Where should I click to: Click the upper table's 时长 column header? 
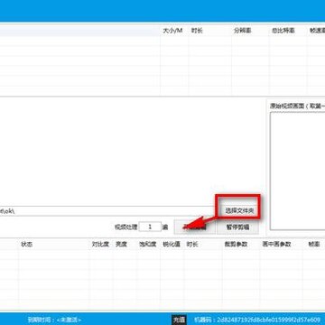pos(209,31)
